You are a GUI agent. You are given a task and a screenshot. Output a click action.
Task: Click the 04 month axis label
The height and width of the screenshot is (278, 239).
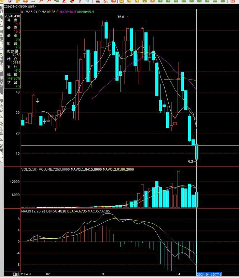point(178,274)
